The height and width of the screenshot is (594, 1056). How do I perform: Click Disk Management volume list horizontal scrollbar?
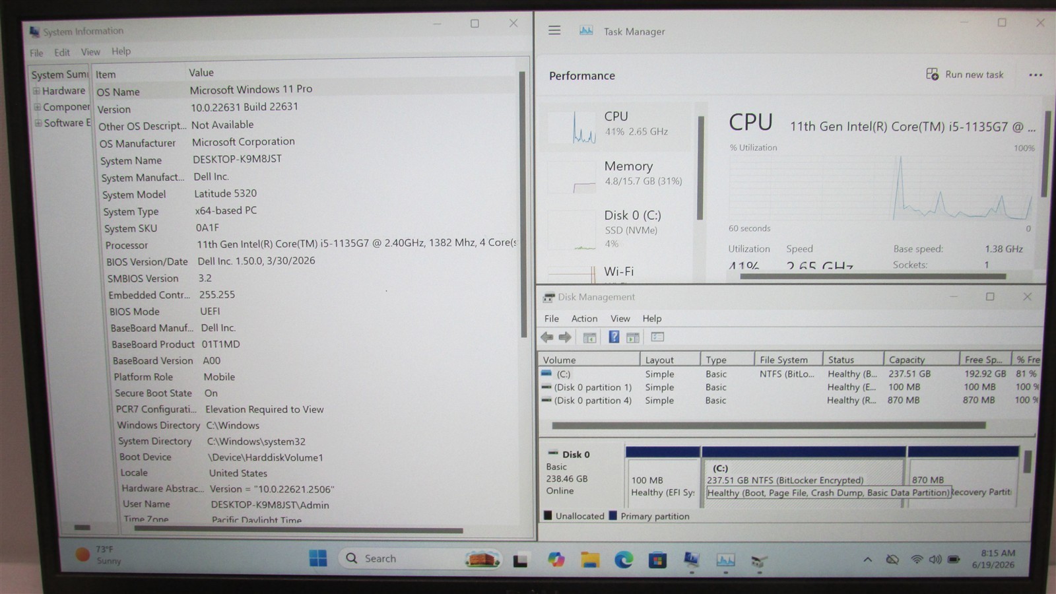pyautogui.click(x=769, y=426)
